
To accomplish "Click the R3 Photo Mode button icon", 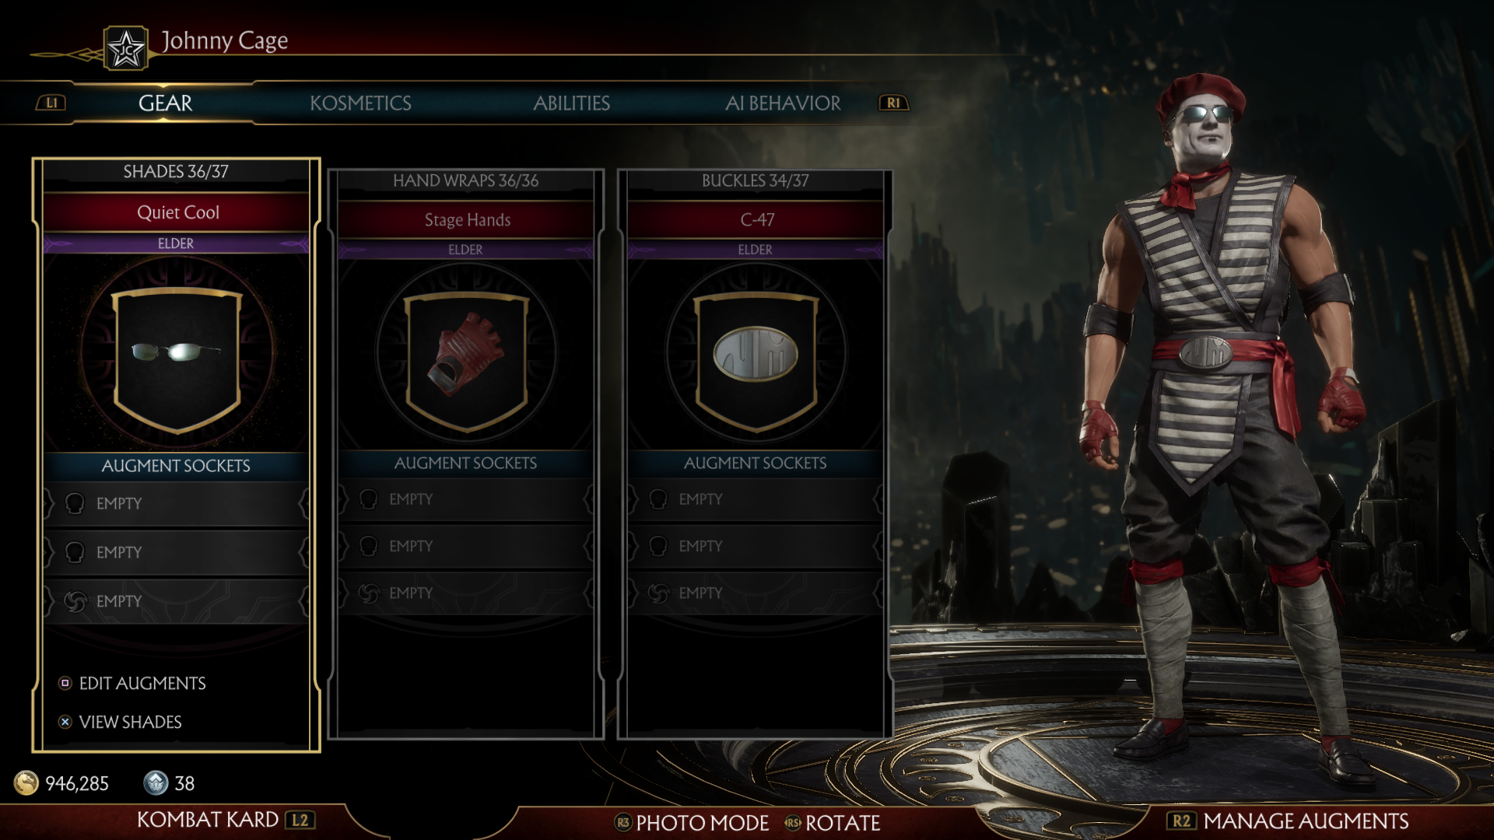I will pyautogui.click(x=622, y=823).
